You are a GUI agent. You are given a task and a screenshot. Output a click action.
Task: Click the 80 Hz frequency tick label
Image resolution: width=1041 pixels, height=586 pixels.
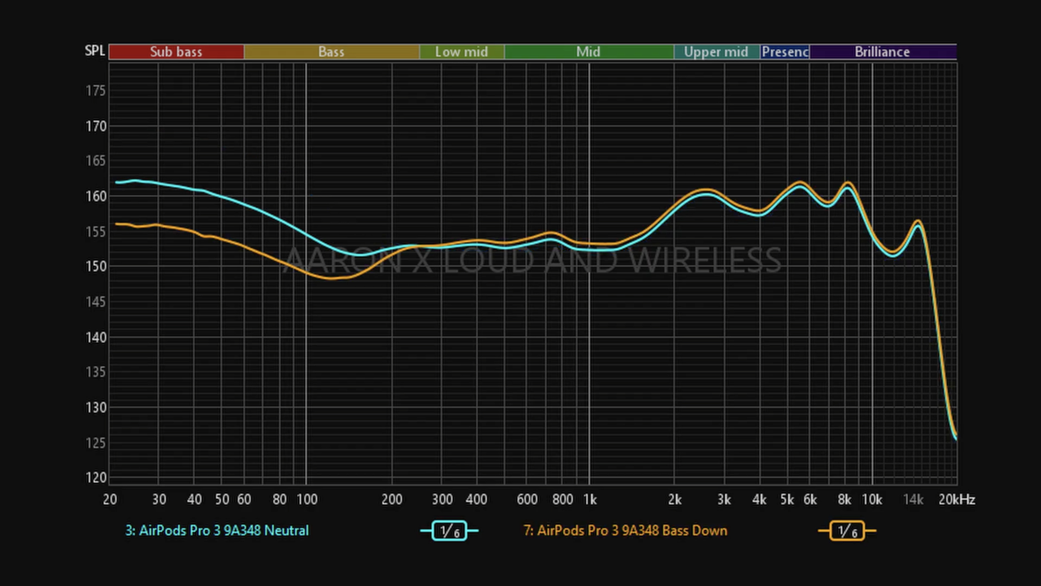[279, 499]
